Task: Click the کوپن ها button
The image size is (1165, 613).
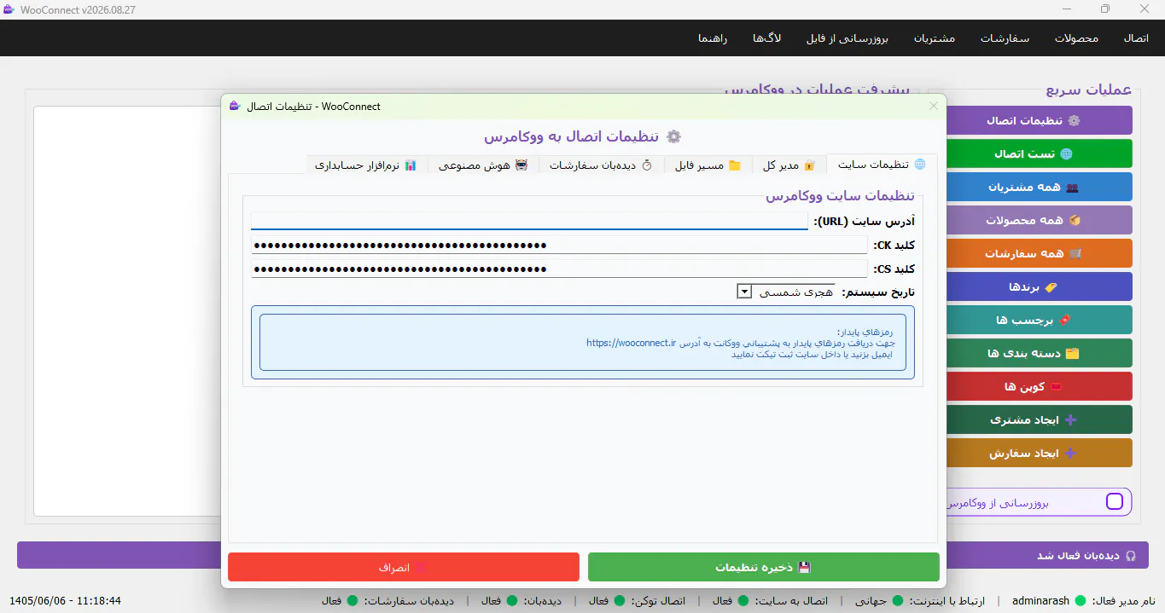Action: (x=1040, y=386)
